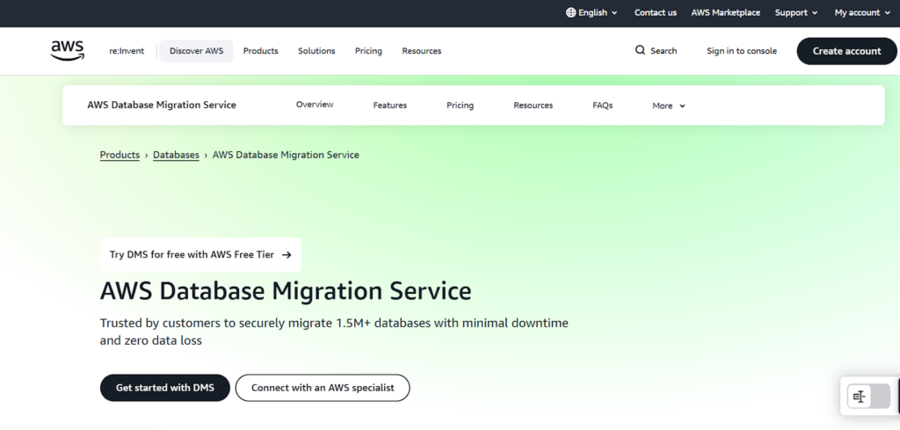Switch to the Features tab
900x430 pixels.
[389, 106]
